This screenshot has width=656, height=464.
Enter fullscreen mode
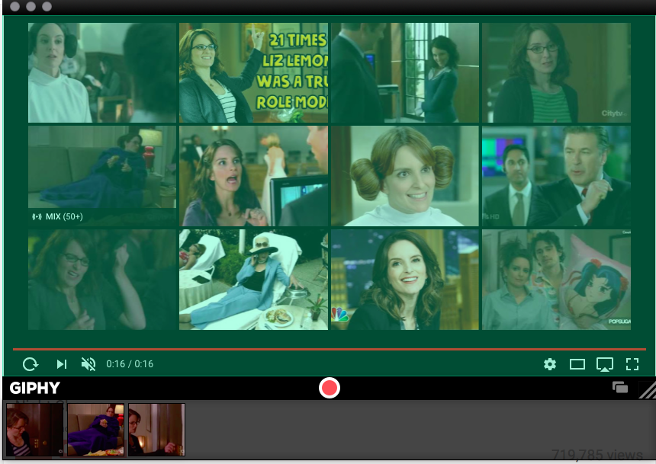pos(632,364)
